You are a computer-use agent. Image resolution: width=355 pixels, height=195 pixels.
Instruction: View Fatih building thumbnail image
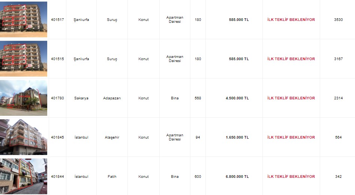click(x=24, y=176)
